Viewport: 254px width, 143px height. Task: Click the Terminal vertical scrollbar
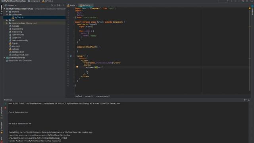click(249, 122)
